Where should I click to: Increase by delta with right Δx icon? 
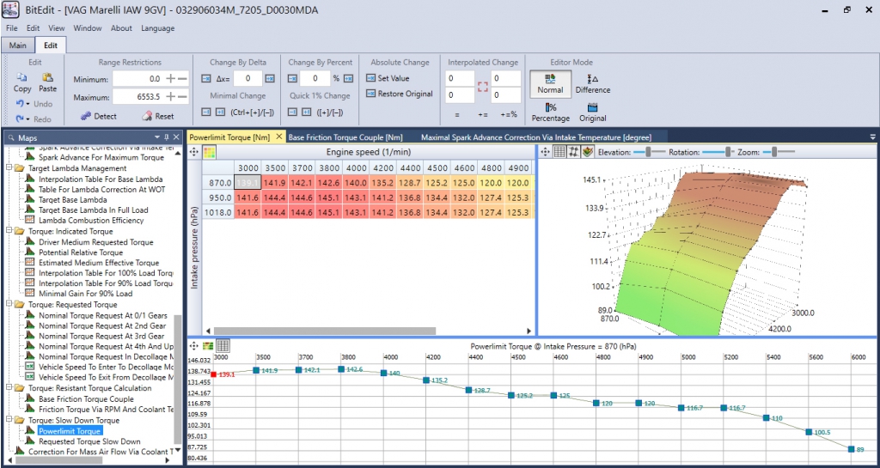coord(270,78)
